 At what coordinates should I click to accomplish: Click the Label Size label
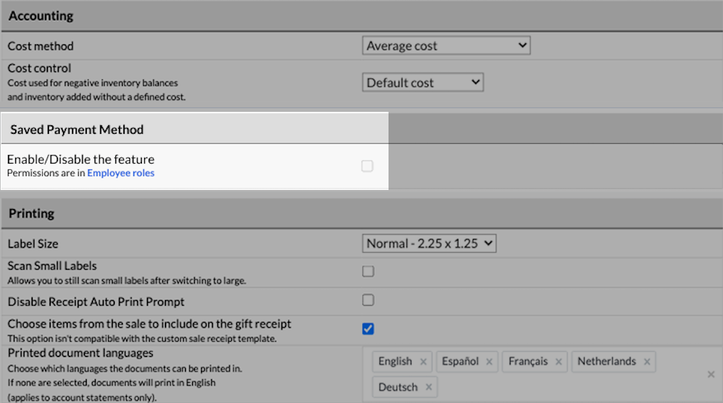[33, 244]
